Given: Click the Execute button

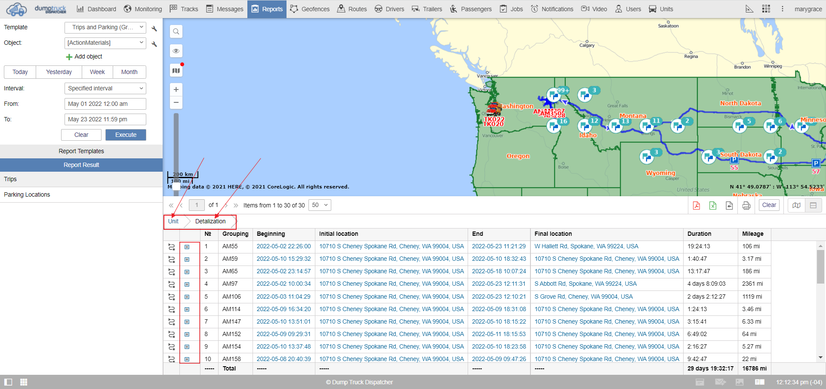Looking at the screenshot, I should (x=126, y=135).
